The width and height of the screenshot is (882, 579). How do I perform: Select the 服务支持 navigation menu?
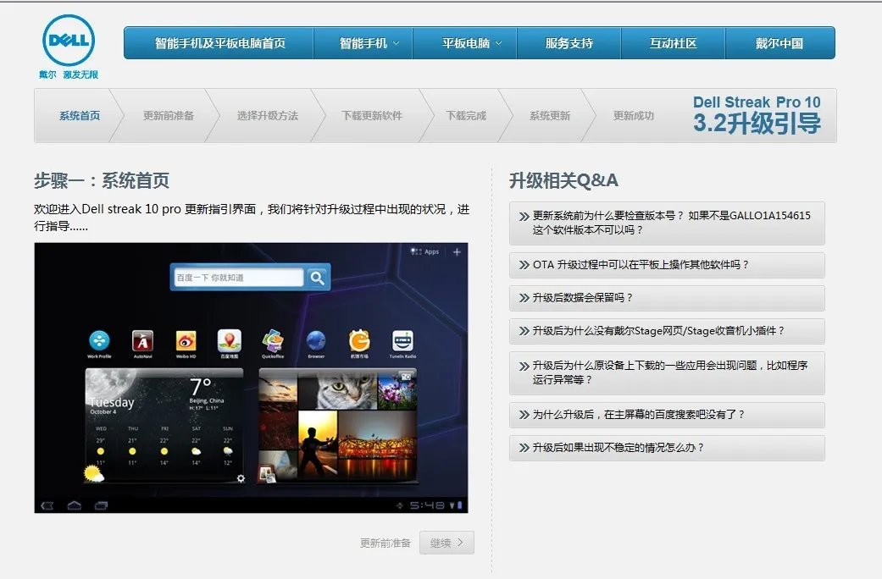click(x=569, y=42)
